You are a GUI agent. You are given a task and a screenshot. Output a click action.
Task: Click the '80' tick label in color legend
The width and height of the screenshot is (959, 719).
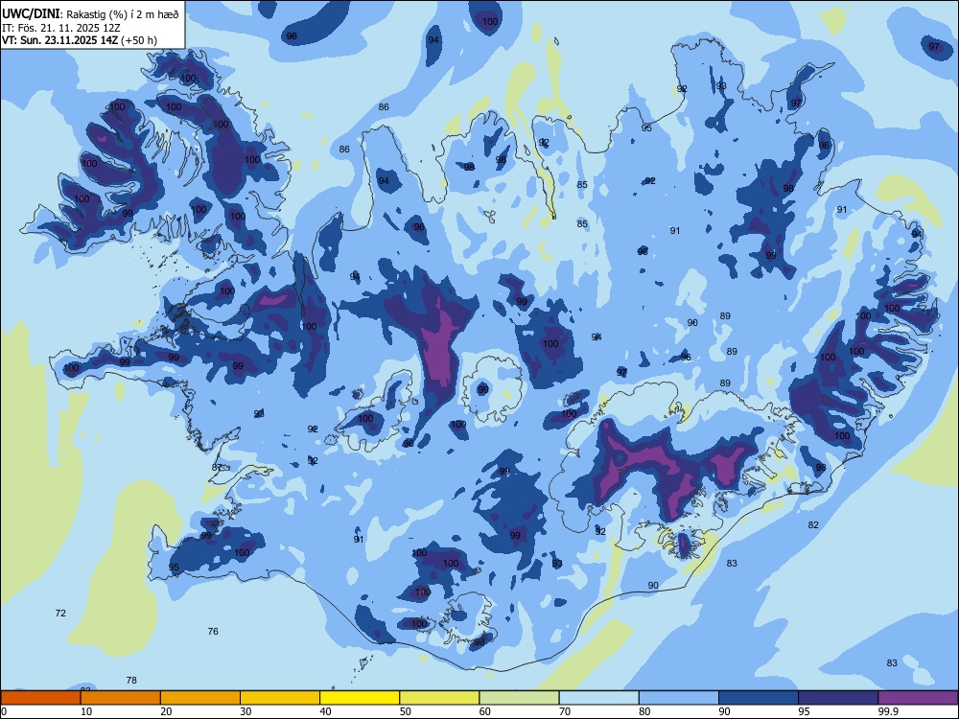(x=644, y=711)
